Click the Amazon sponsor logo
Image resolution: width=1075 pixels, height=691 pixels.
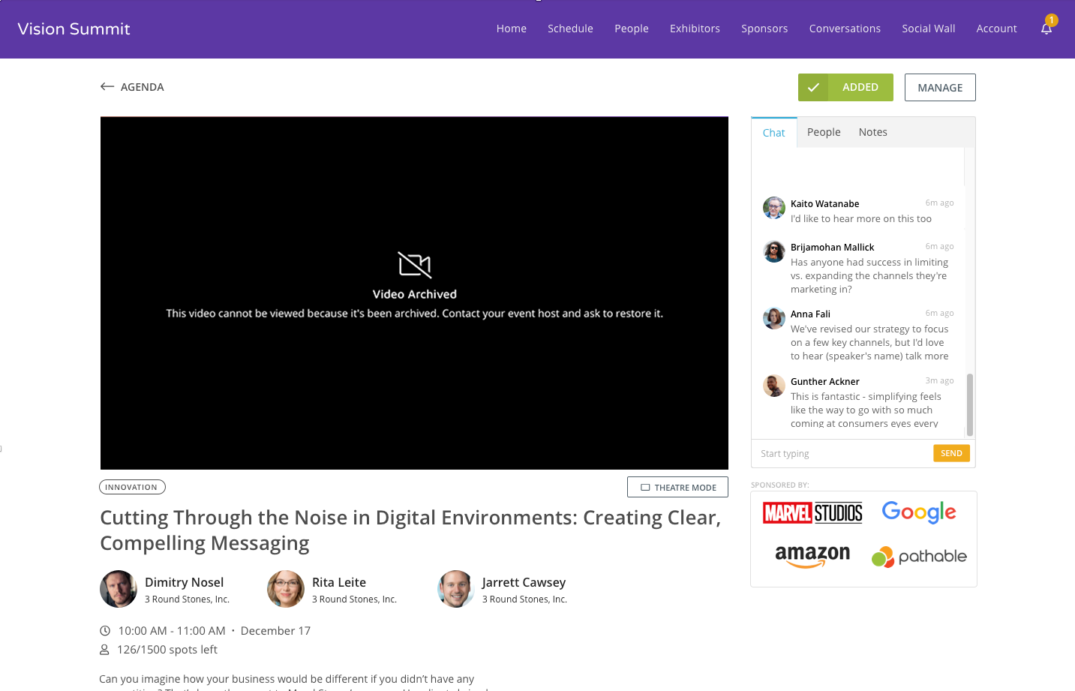coord(812,557)
